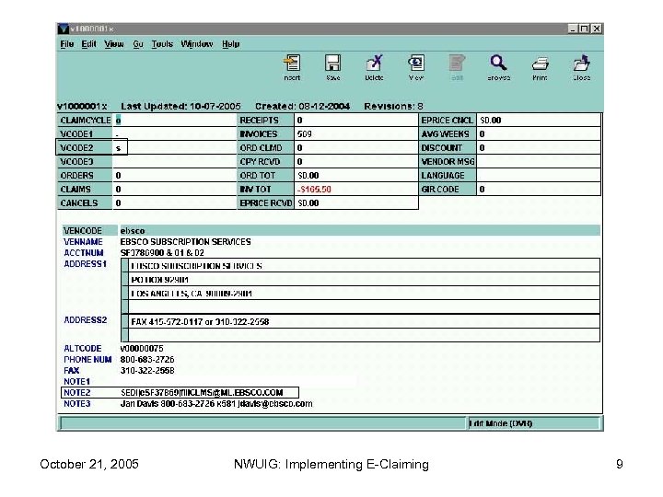Click the VENCODE field label
The width and height of the screenshot is (663, 497).
point(83,231)
